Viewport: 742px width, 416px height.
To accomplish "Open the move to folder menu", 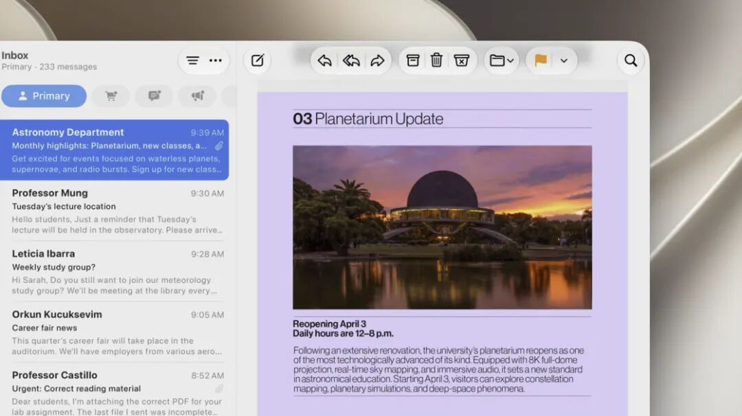I will point(501,60).
